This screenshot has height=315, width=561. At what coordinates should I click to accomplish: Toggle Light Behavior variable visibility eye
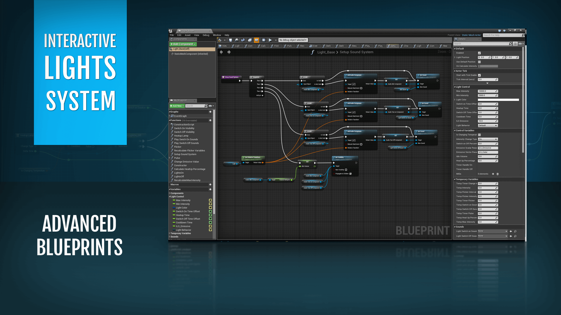(210, 230)
